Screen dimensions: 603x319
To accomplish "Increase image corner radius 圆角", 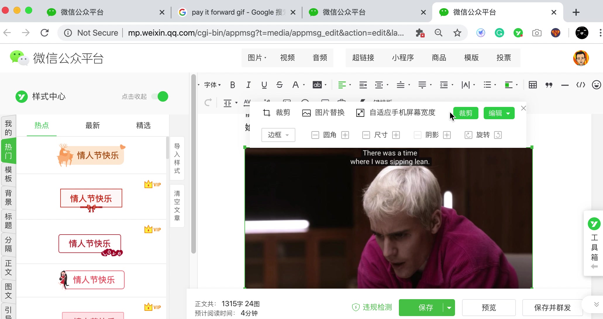I will [345, 135].
